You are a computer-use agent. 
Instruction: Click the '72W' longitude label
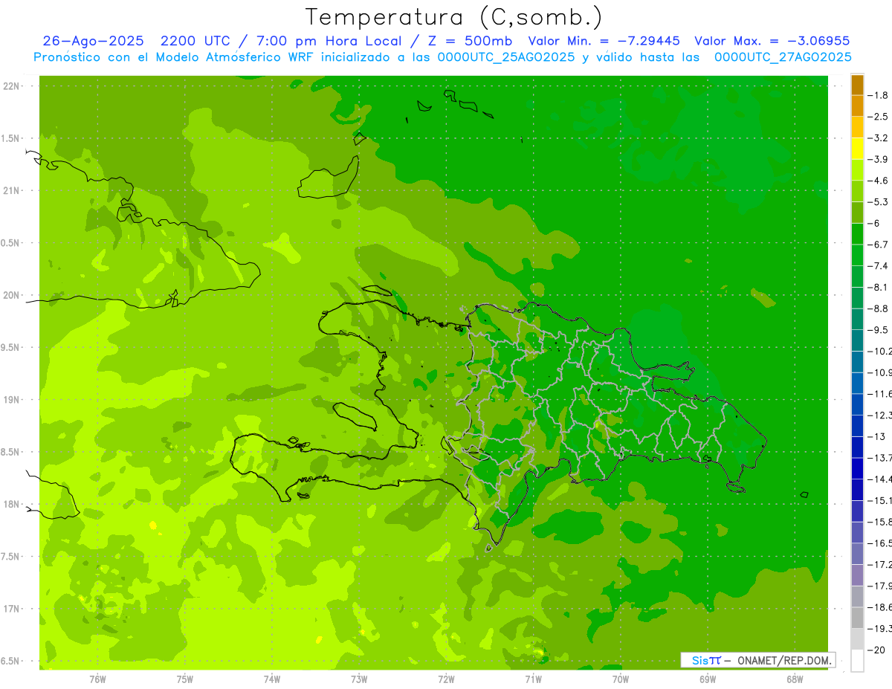446,679
